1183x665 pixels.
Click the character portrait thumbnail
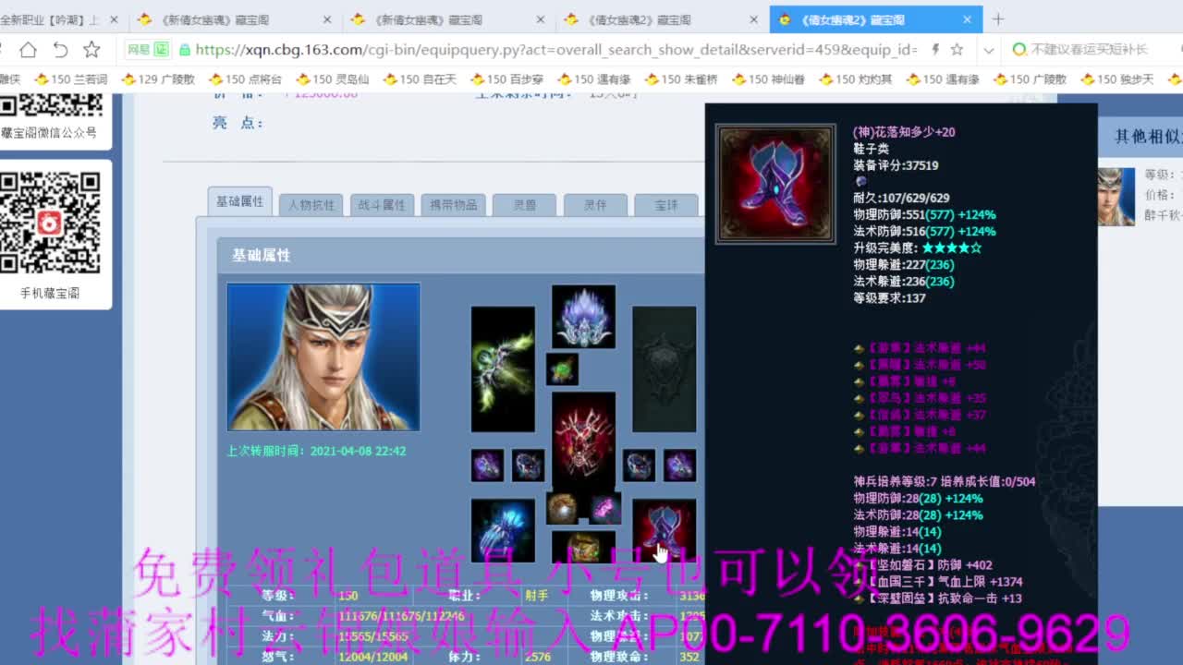pos(323,358)
